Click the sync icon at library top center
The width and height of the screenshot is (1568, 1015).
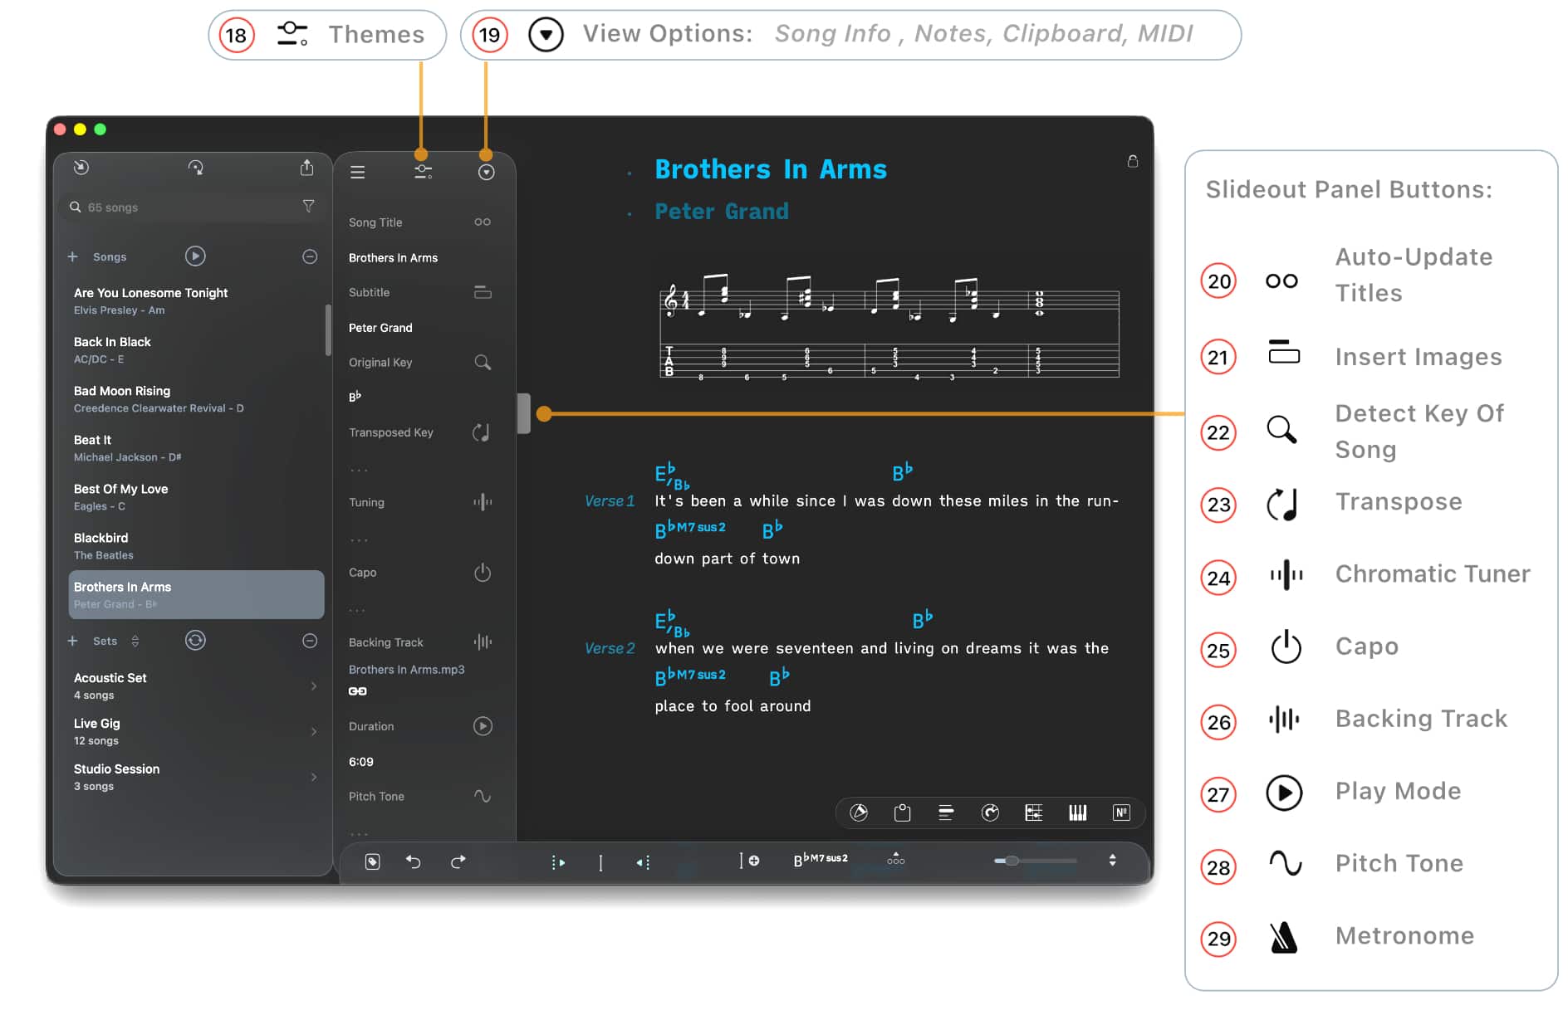coord(195,168)
